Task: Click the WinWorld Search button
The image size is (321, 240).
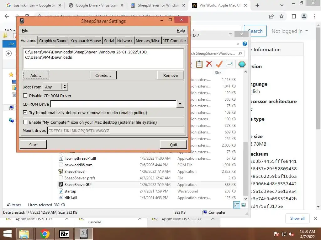Action: coord(255,31)
